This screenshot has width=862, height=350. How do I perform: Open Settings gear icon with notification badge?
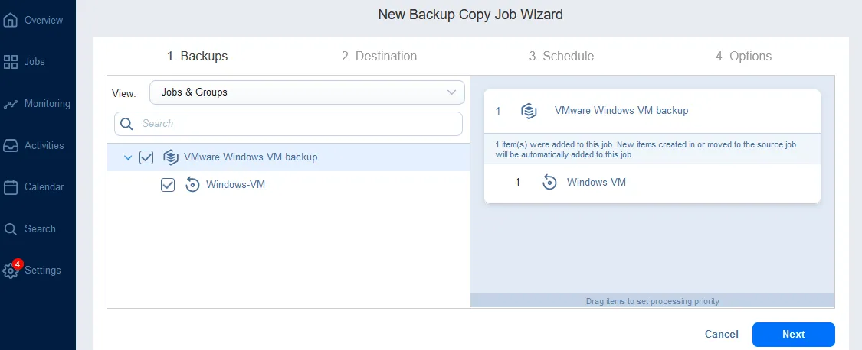tap(11, 271)
